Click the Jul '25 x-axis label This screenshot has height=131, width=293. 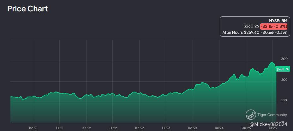pos(272,128)
